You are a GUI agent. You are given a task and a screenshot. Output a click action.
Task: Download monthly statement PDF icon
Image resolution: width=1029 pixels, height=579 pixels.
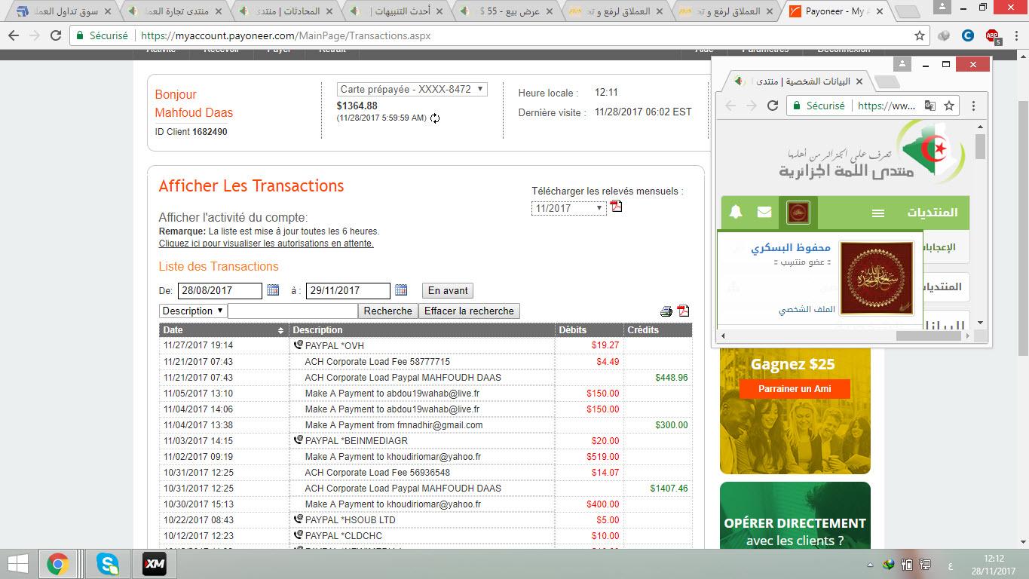pyautogui.click(x=617, y=207)
